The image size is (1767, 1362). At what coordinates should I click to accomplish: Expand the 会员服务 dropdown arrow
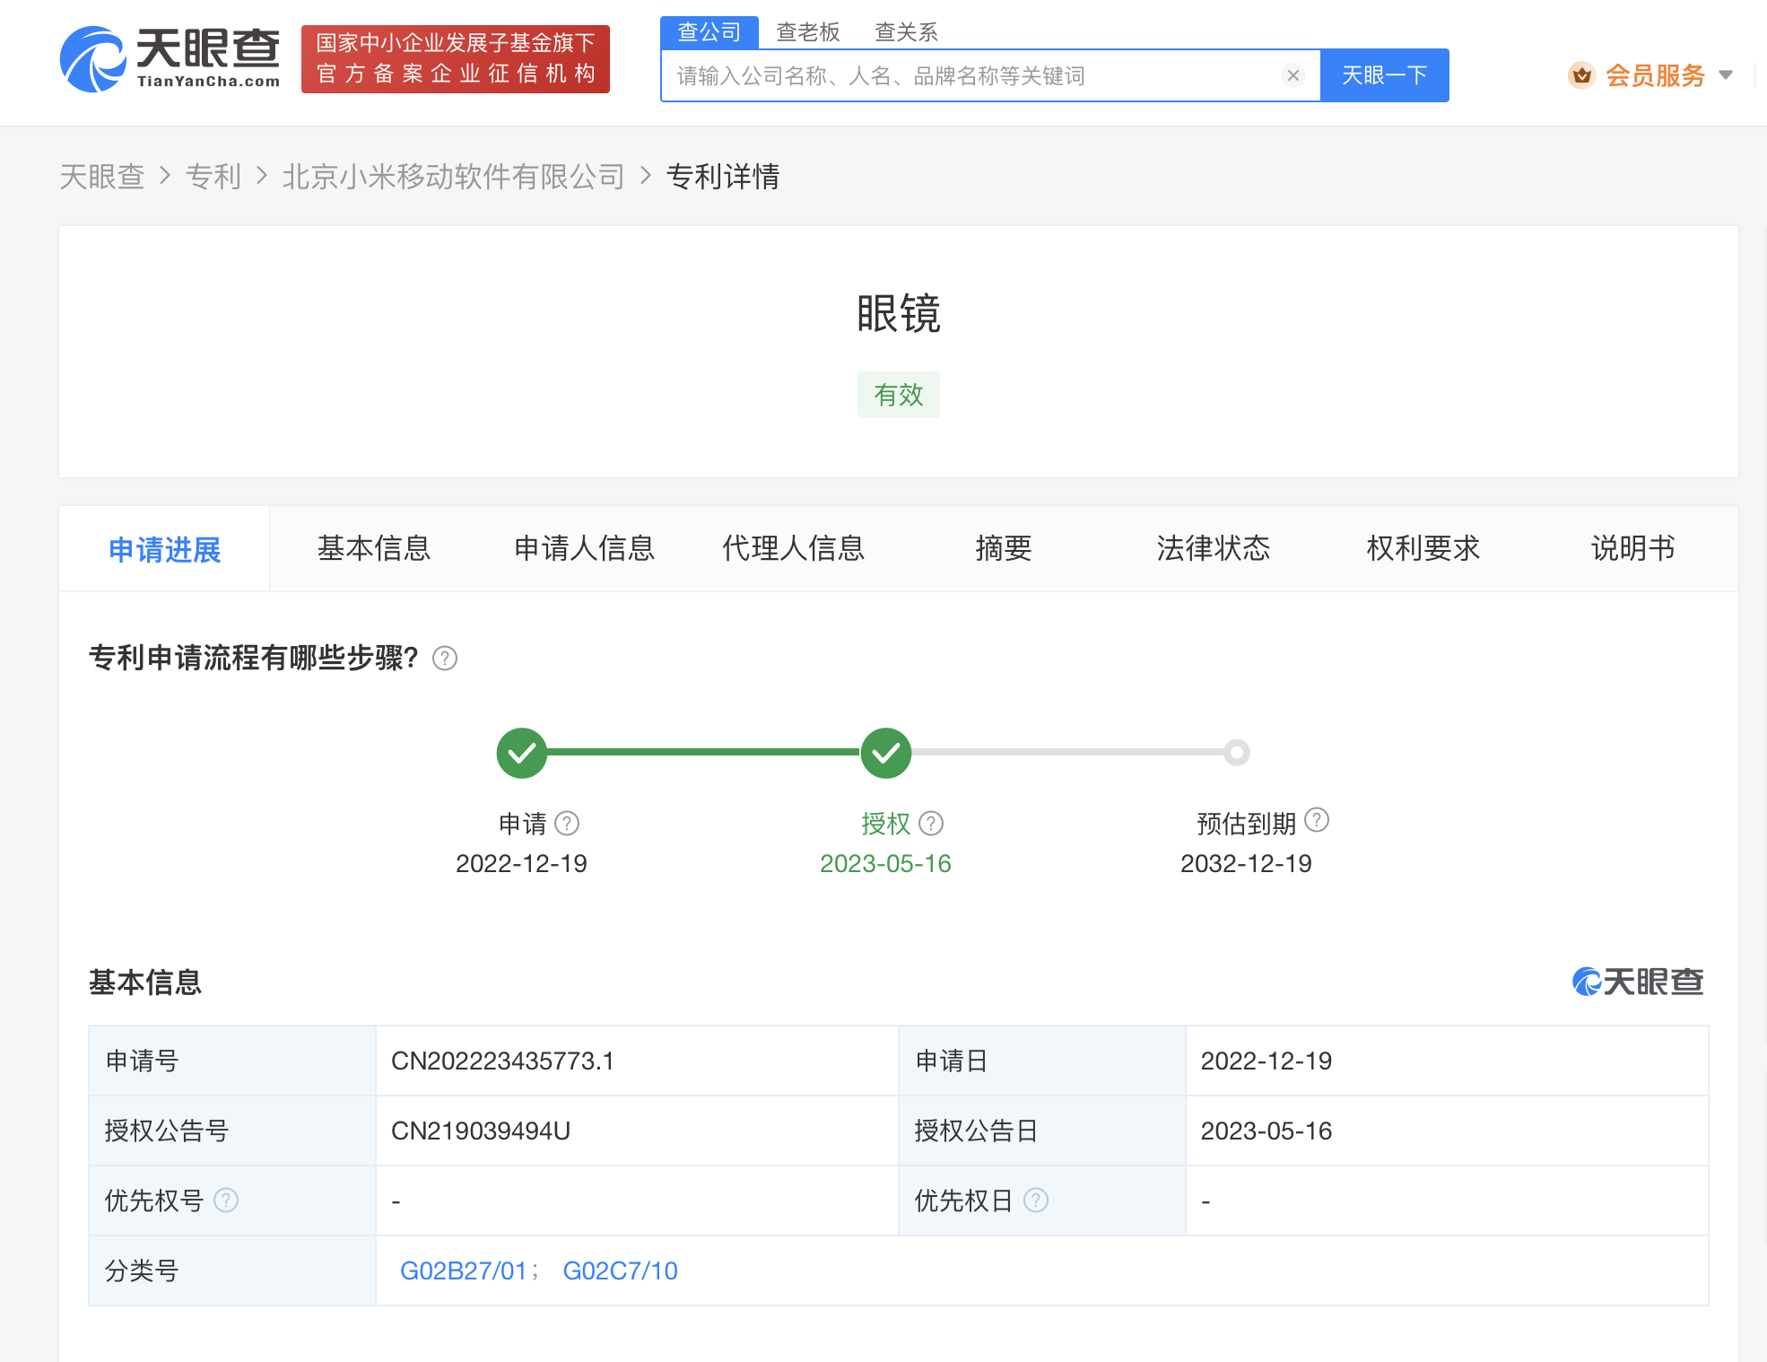[x=1726, y=75]
